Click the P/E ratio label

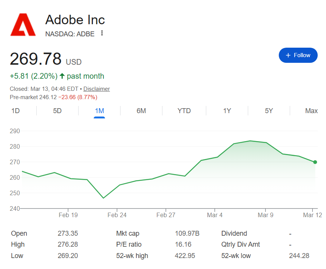point(129,244)
